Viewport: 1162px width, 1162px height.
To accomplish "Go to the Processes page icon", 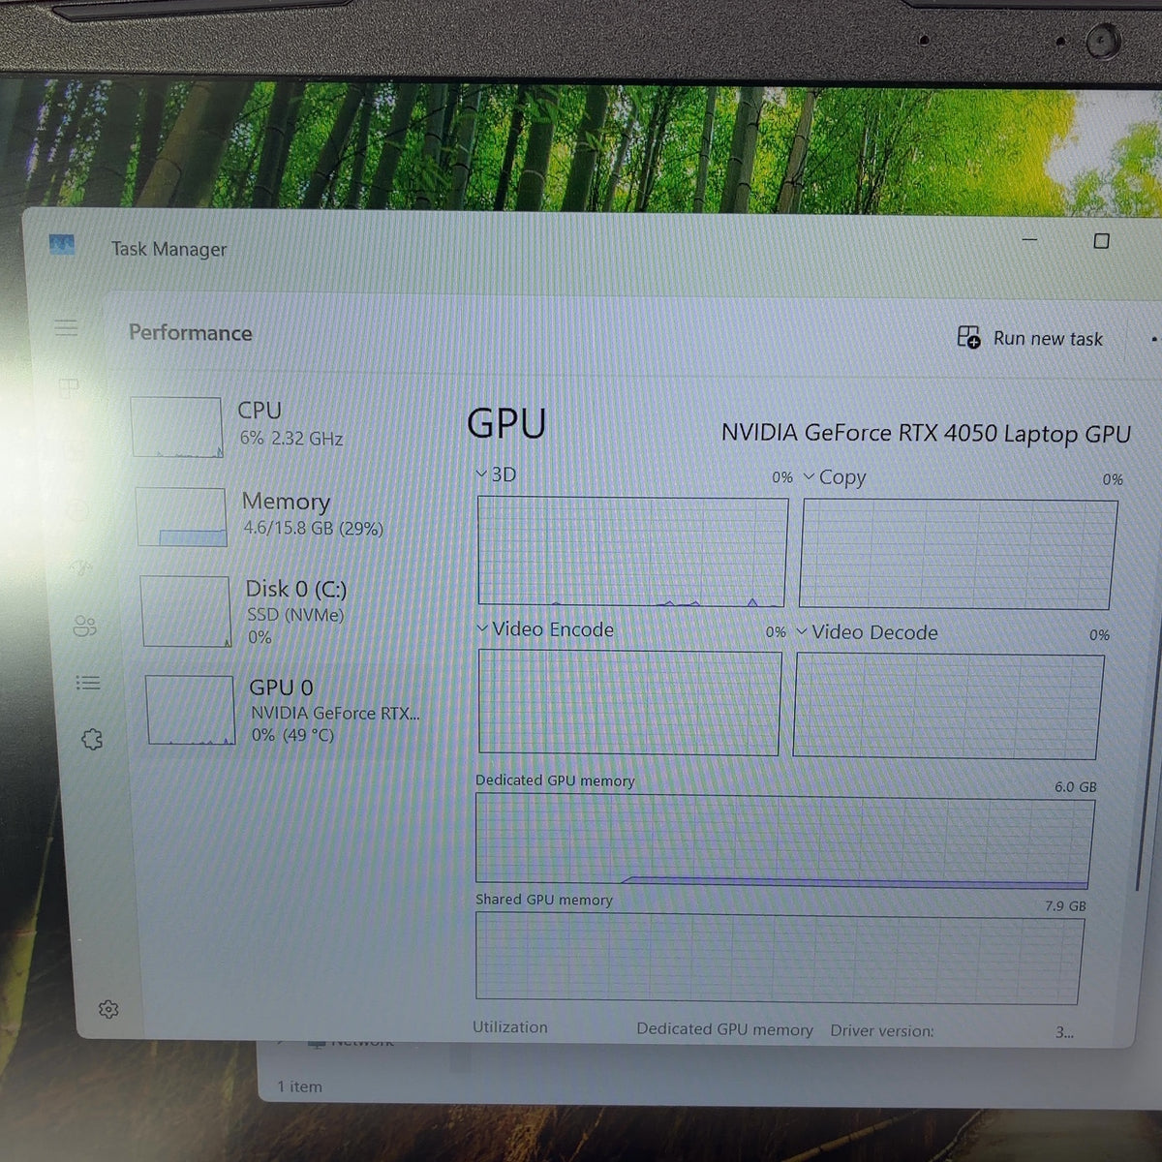I will point(69,388).
